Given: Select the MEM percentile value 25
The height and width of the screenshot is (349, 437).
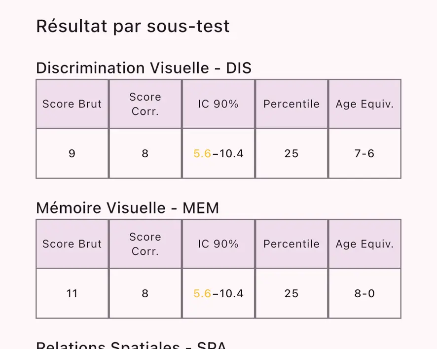Looking at the screenshot, I should pos(291,294).
